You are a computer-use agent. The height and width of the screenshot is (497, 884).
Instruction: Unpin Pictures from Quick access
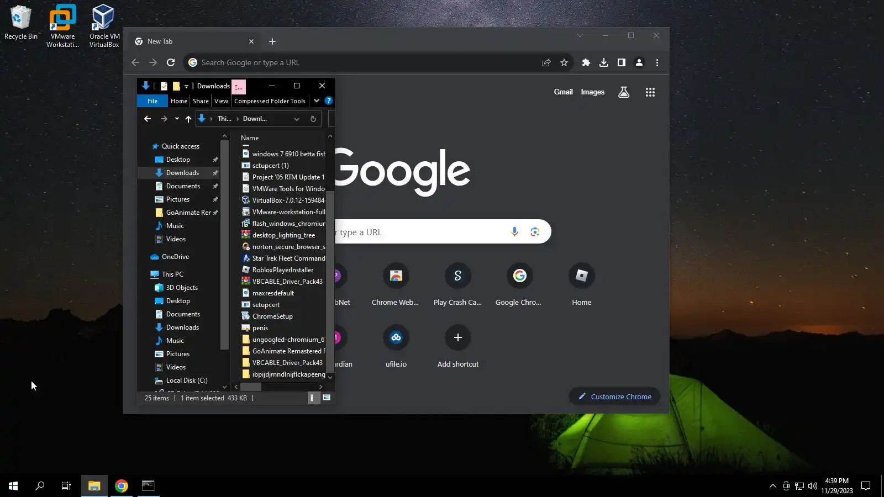[215, 199]
